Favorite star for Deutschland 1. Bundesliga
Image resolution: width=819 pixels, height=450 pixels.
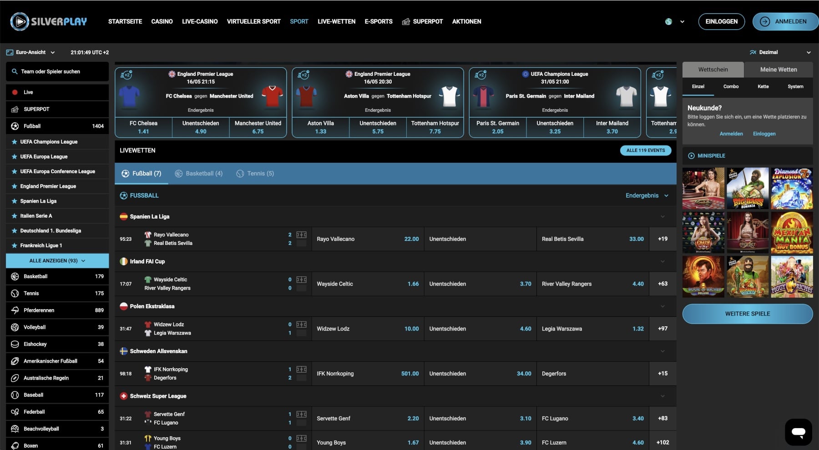point(15,231)
